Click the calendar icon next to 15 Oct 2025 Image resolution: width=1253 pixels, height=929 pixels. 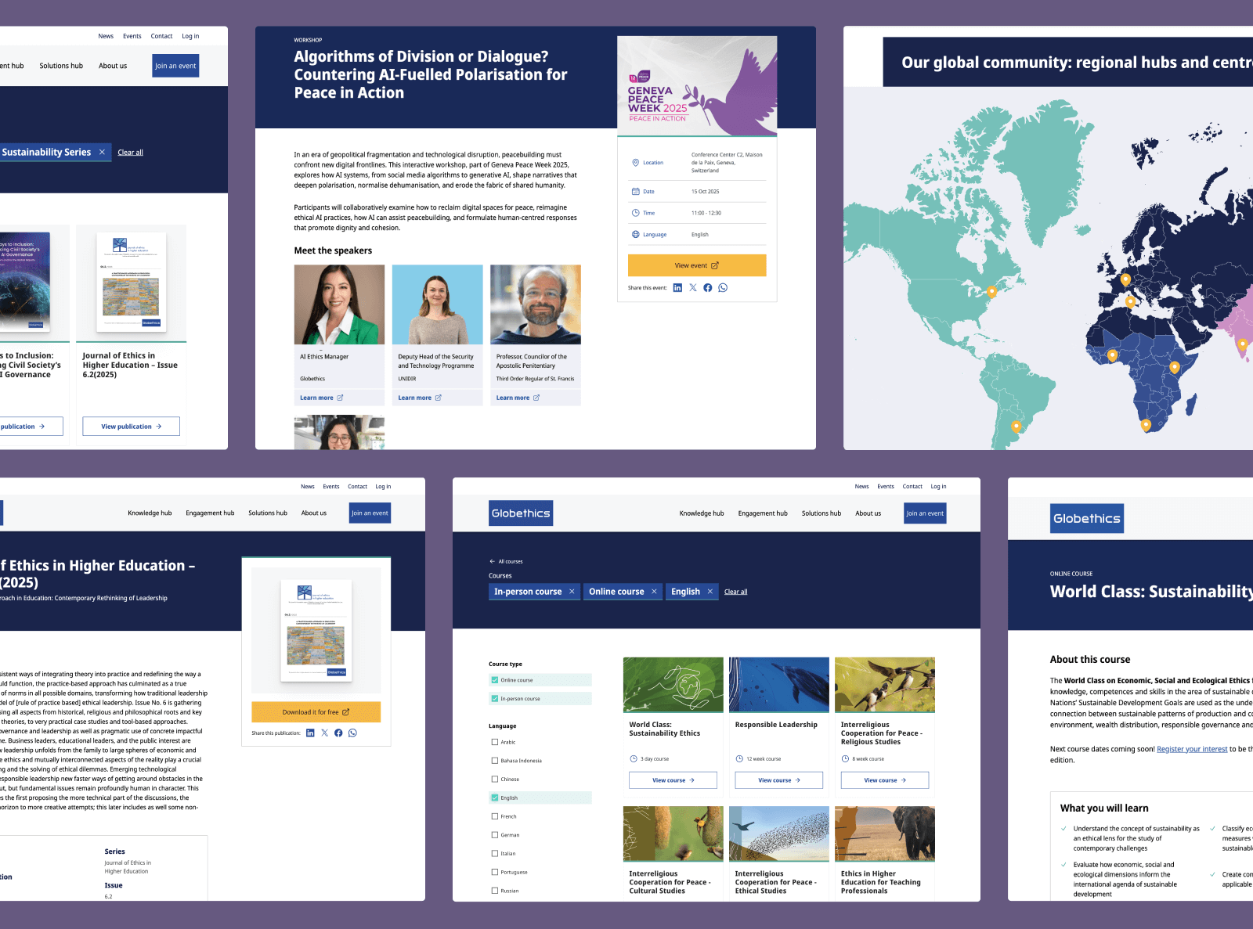click(635, 191)
